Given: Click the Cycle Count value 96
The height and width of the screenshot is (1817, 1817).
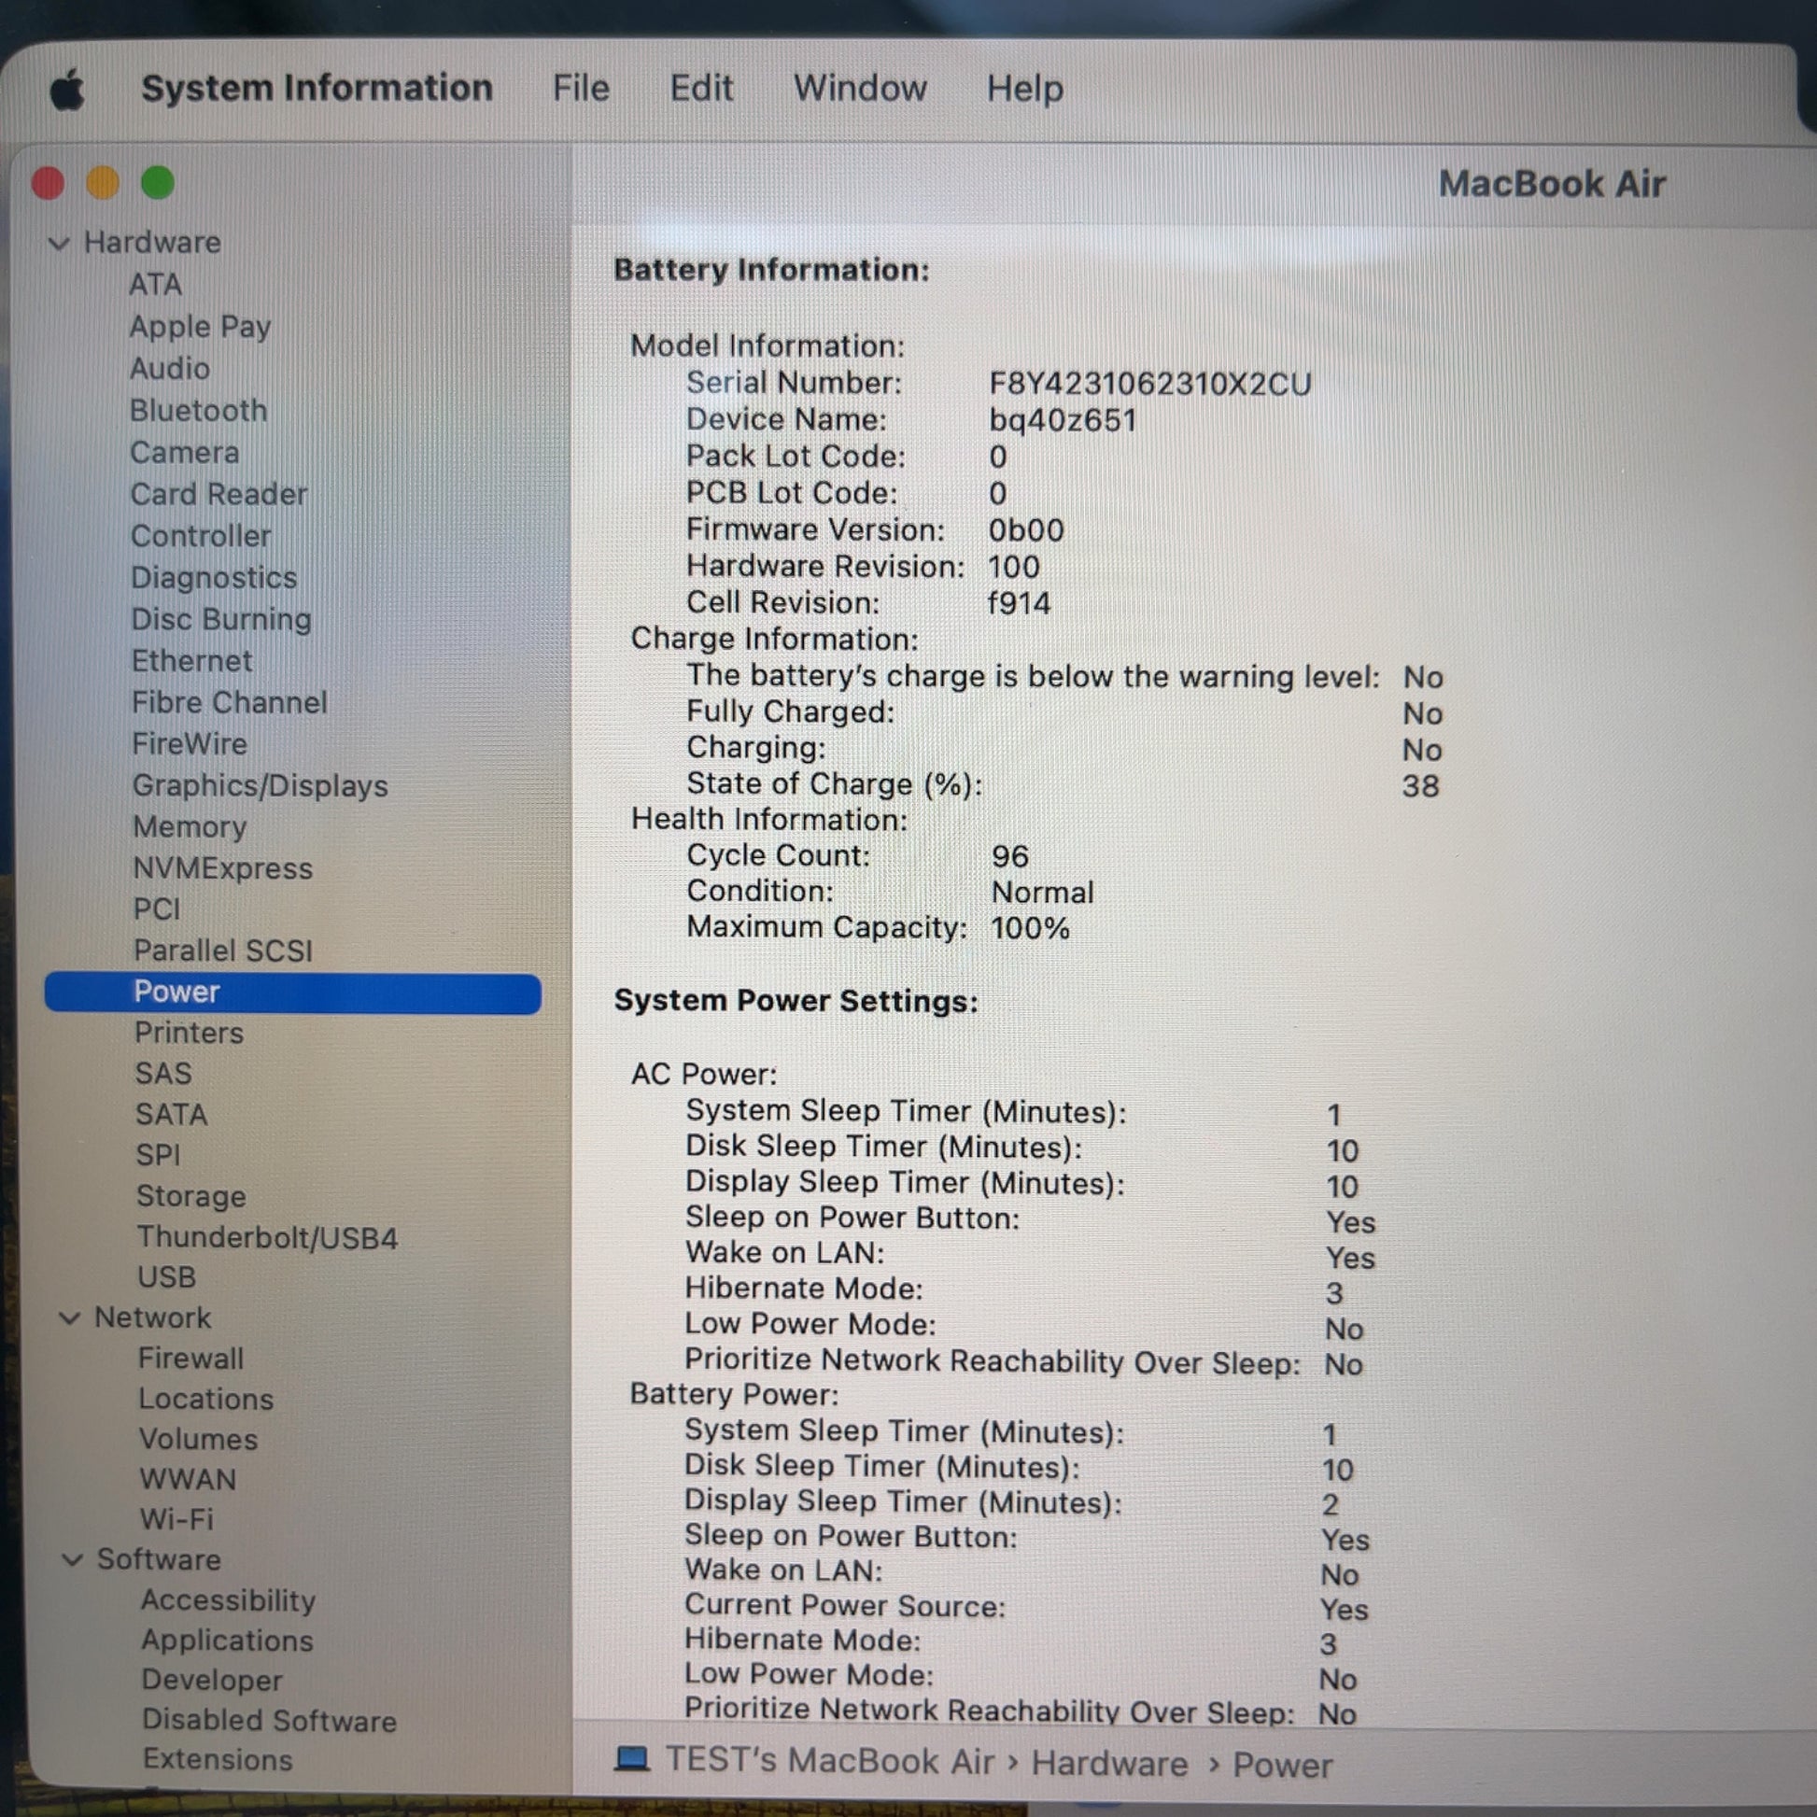Looking at the screenshot, I should coord(1010,857).
